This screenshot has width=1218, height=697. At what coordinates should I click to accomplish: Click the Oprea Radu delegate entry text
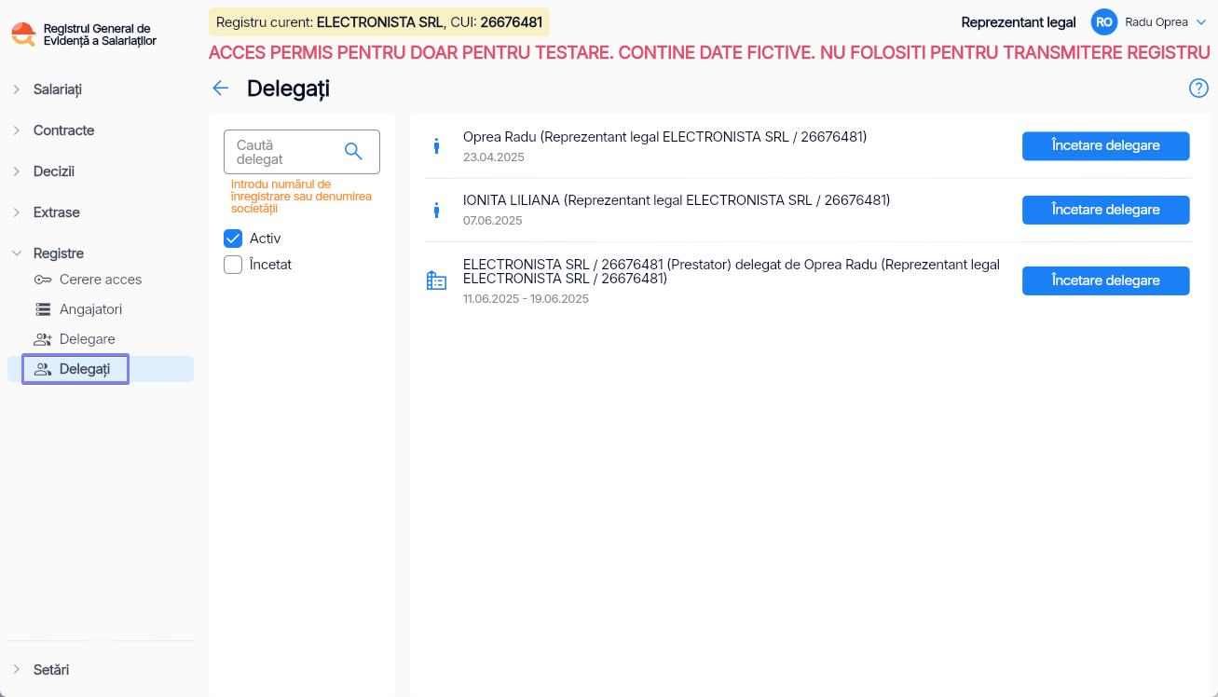[665, 137]
